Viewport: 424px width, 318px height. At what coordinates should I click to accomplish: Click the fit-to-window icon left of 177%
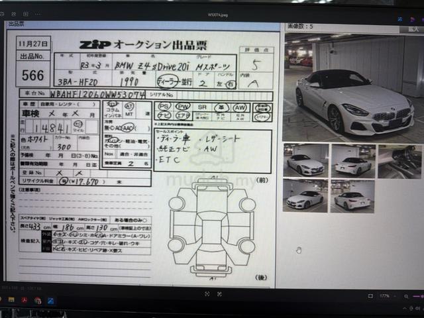pos(370,296)
